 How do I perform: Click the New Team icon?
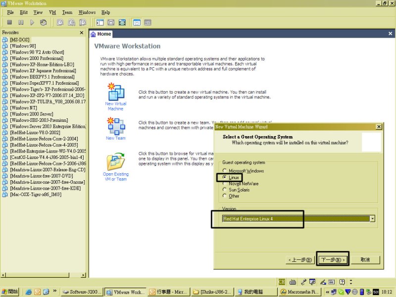[116, 126]
